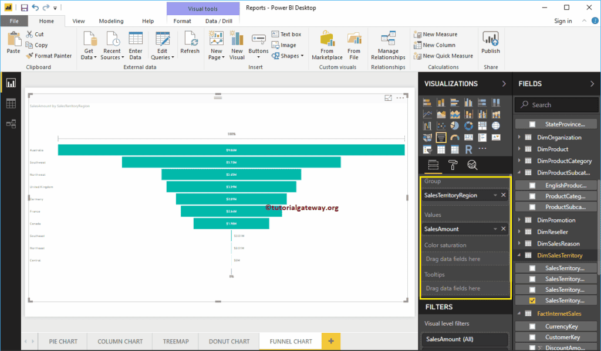
Task: Open Focus mode on the funnel visual
Action: [388, 98]
